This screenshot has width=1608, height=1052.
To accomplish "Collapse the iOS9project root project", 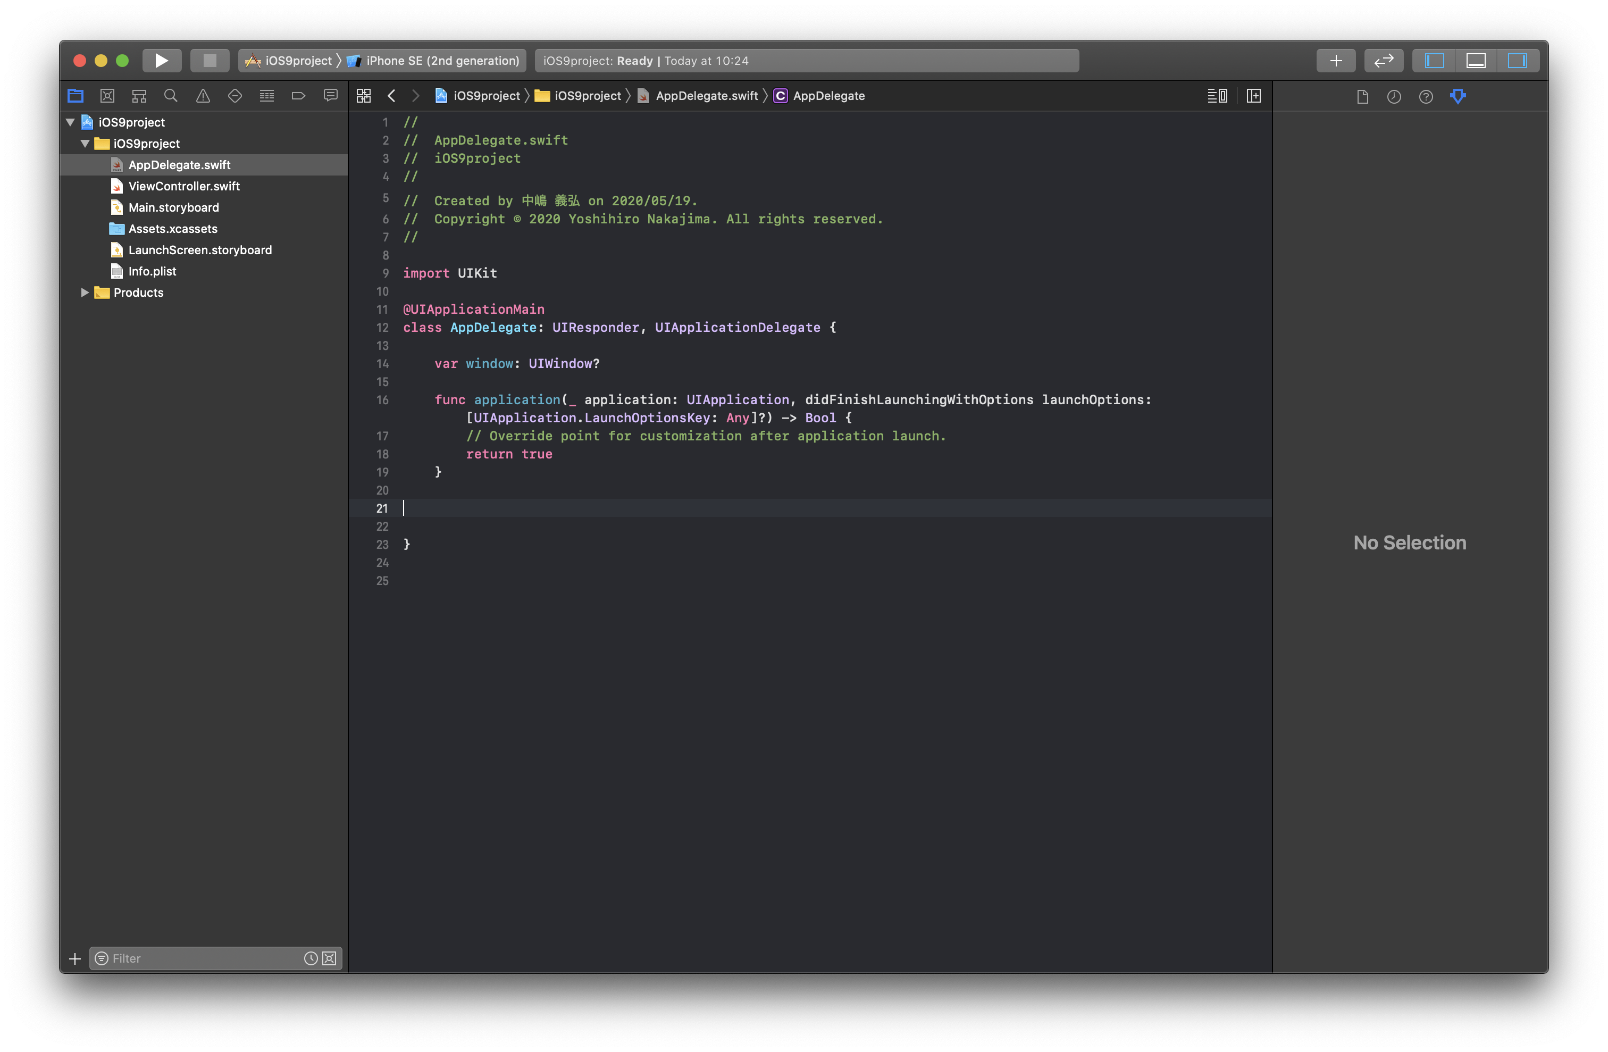I will coord(70,122).
